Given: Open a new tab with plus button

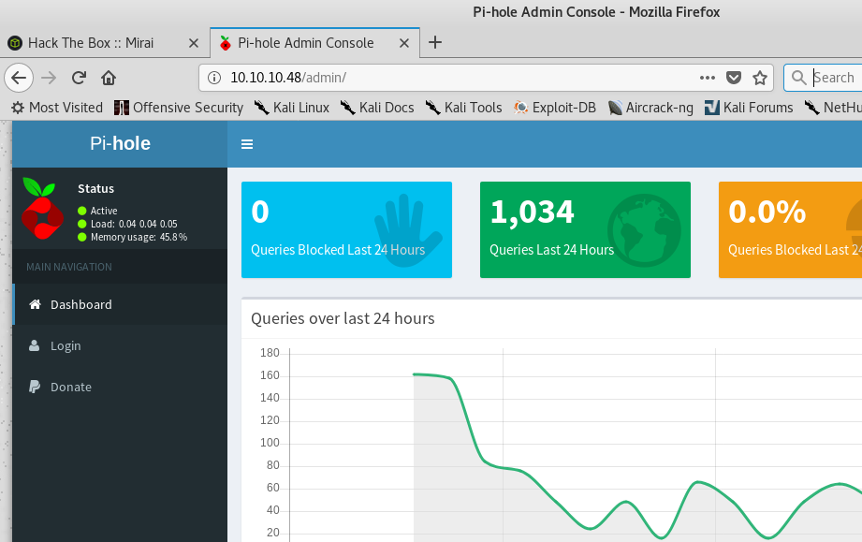Looking at the screenshot, I should pyautogui.click(x=435, y=42).
